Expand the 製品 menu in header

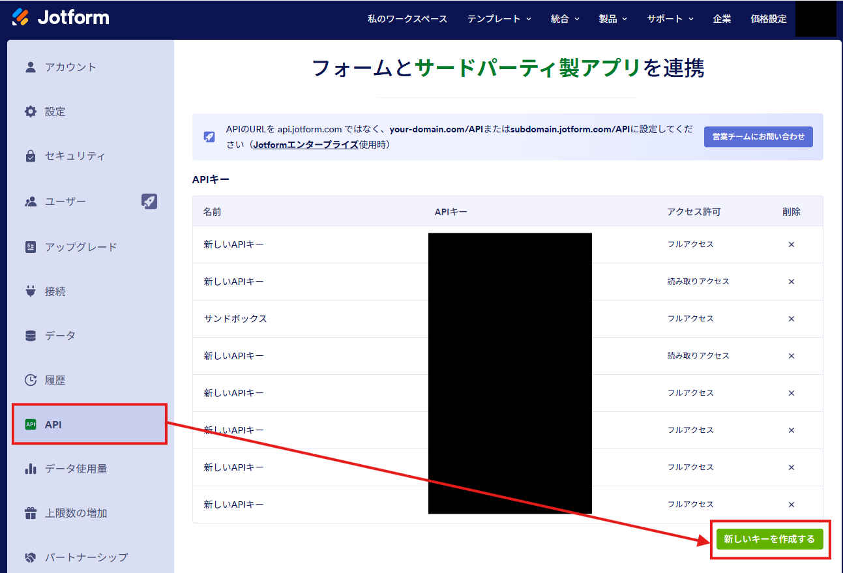coord(612,19)
